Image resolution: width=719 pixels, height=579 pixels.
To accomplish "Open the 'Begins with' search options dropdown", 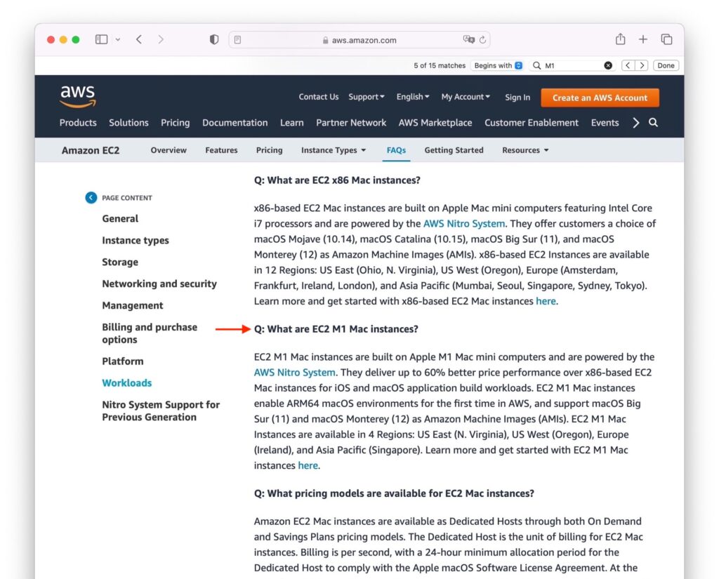I will [x=497, y=65].
